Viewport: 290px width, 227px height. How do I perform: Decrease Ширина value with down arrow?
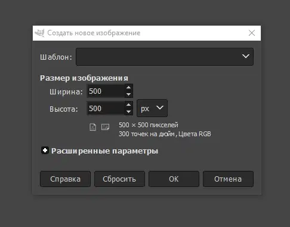tap(129, 94)
